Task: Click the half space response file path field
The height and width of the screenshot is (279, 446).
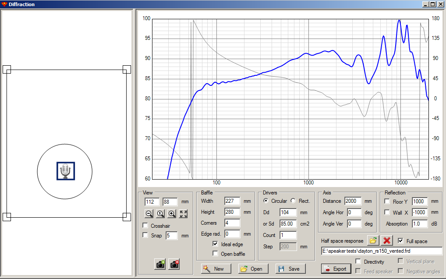Action: coord(382,251)
